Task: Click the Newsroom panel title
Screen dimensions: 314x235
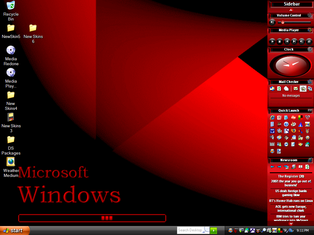Action: pos(289,160)
